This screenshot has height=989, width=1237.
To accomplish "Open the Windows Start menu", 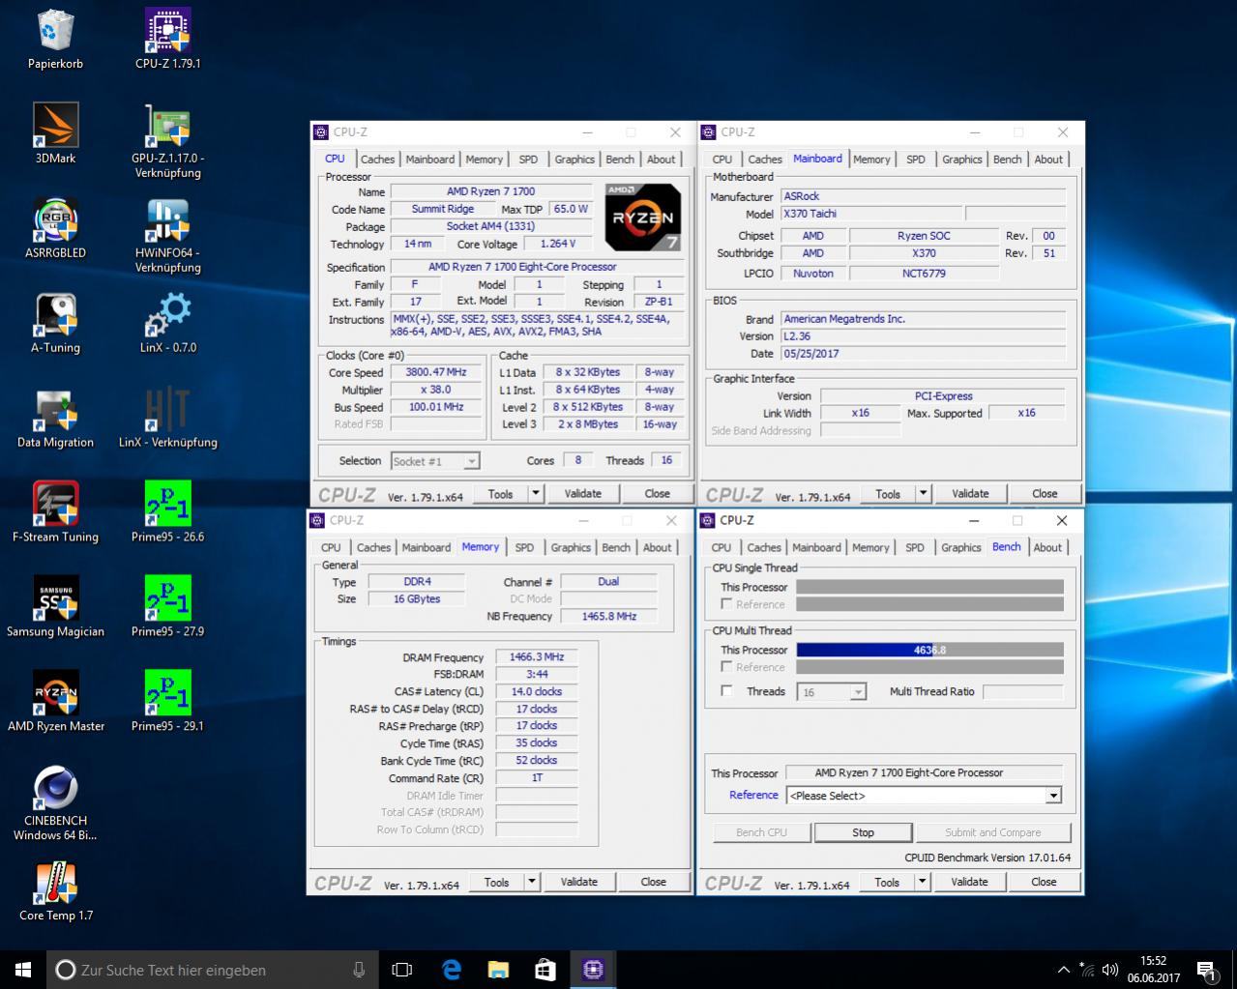I will [23, 969].
